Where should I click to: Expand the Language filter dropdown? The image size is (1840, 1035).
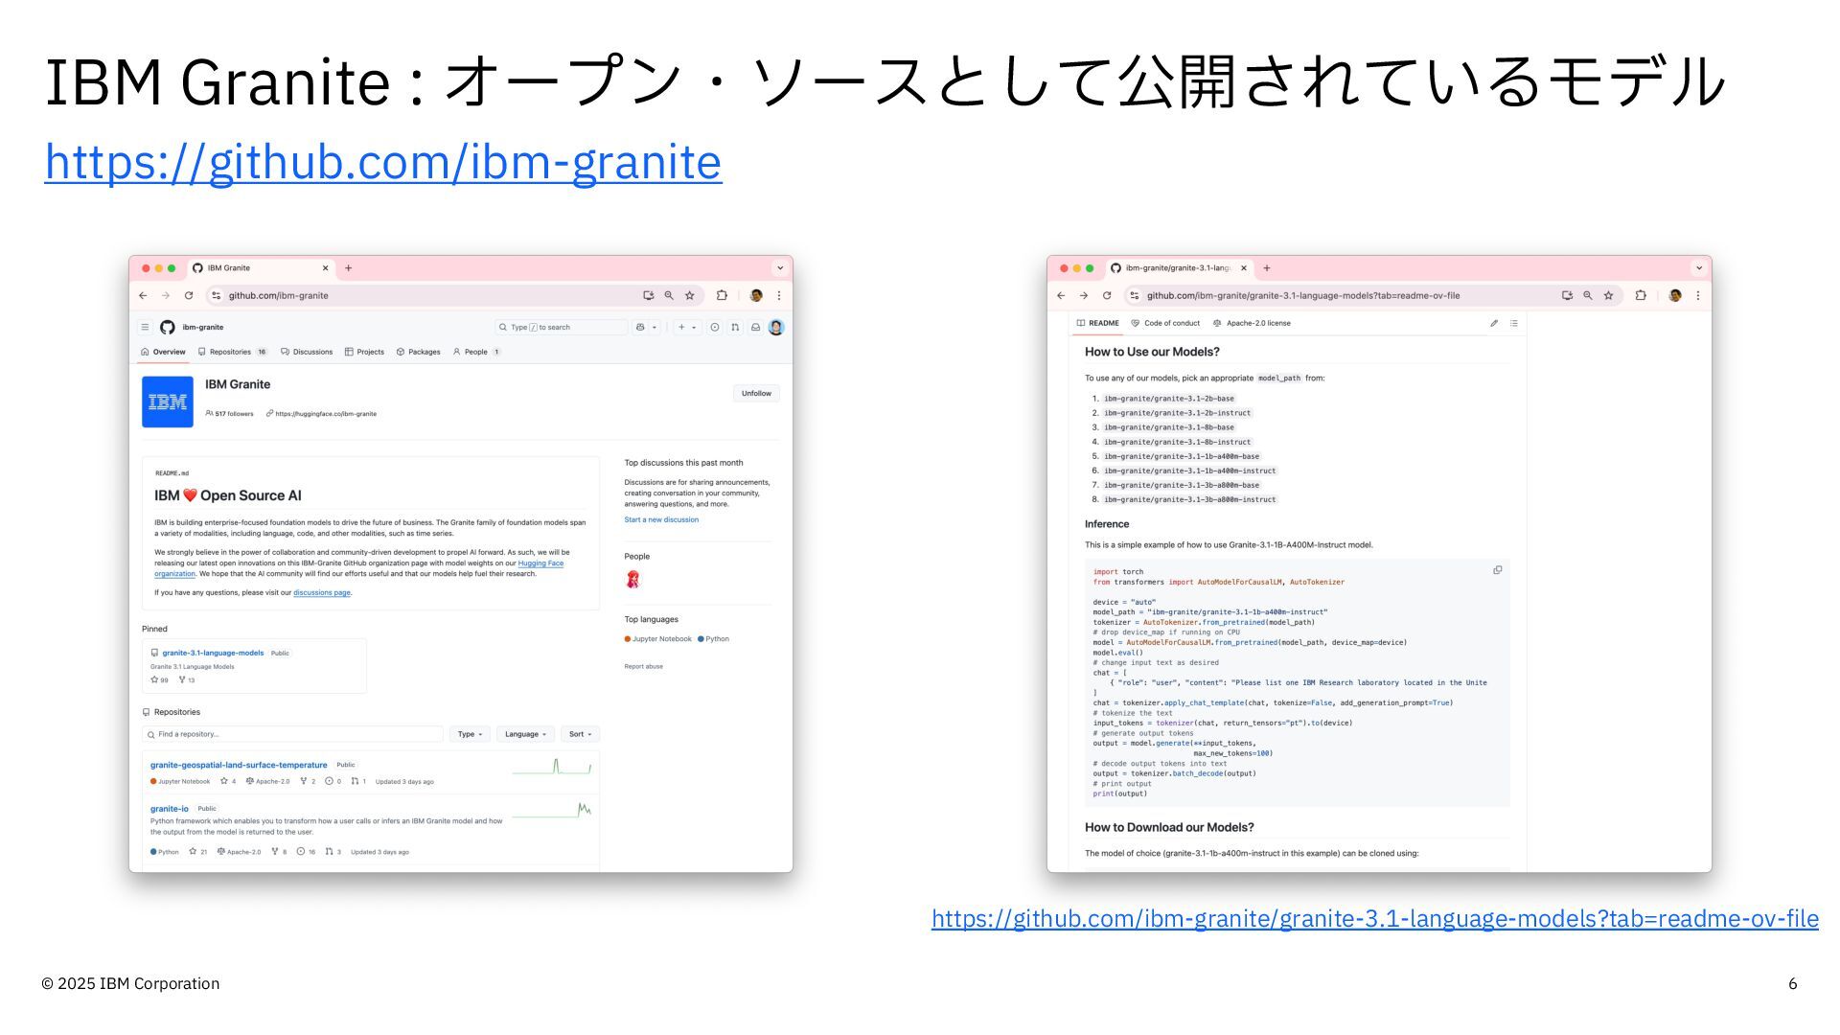pos(525,734)
